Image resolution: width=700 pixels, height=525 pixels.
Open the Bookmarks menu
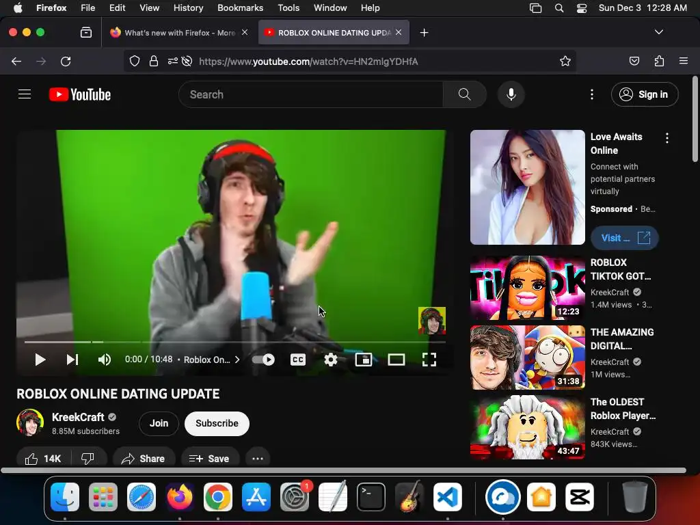pos(240,8)
